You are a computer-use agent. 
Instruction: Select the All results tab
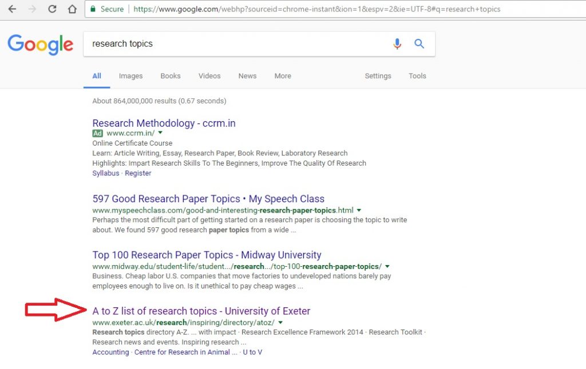tap(97, 76)
